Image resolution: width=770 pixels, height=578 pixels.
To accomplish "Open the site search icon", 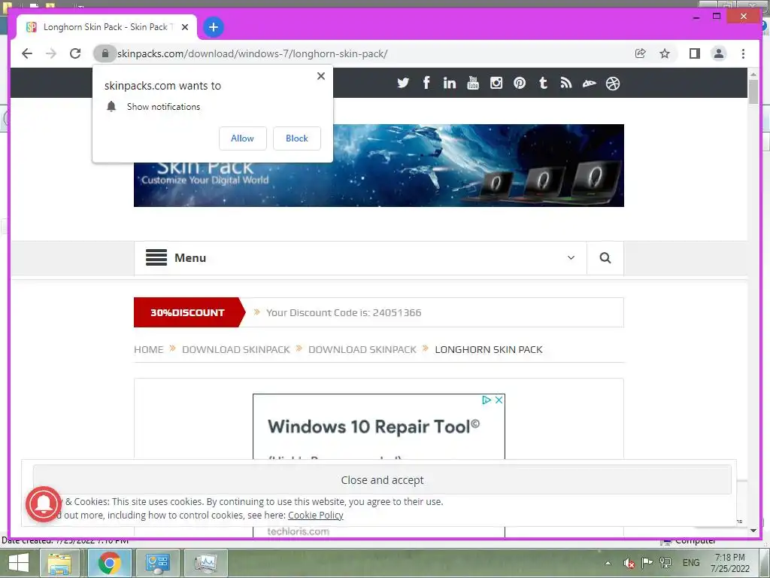I will (605, 257).
